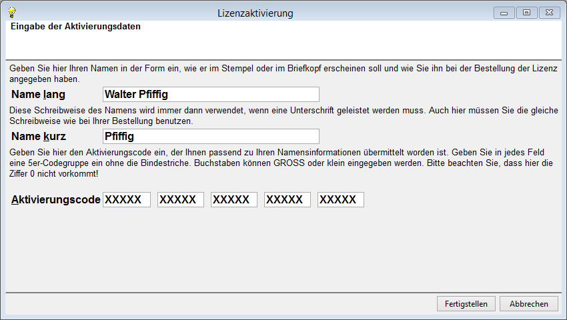Click the lightbulb icon in the title bar
This screenshot has height=320, width=567.
click(11, 13)
